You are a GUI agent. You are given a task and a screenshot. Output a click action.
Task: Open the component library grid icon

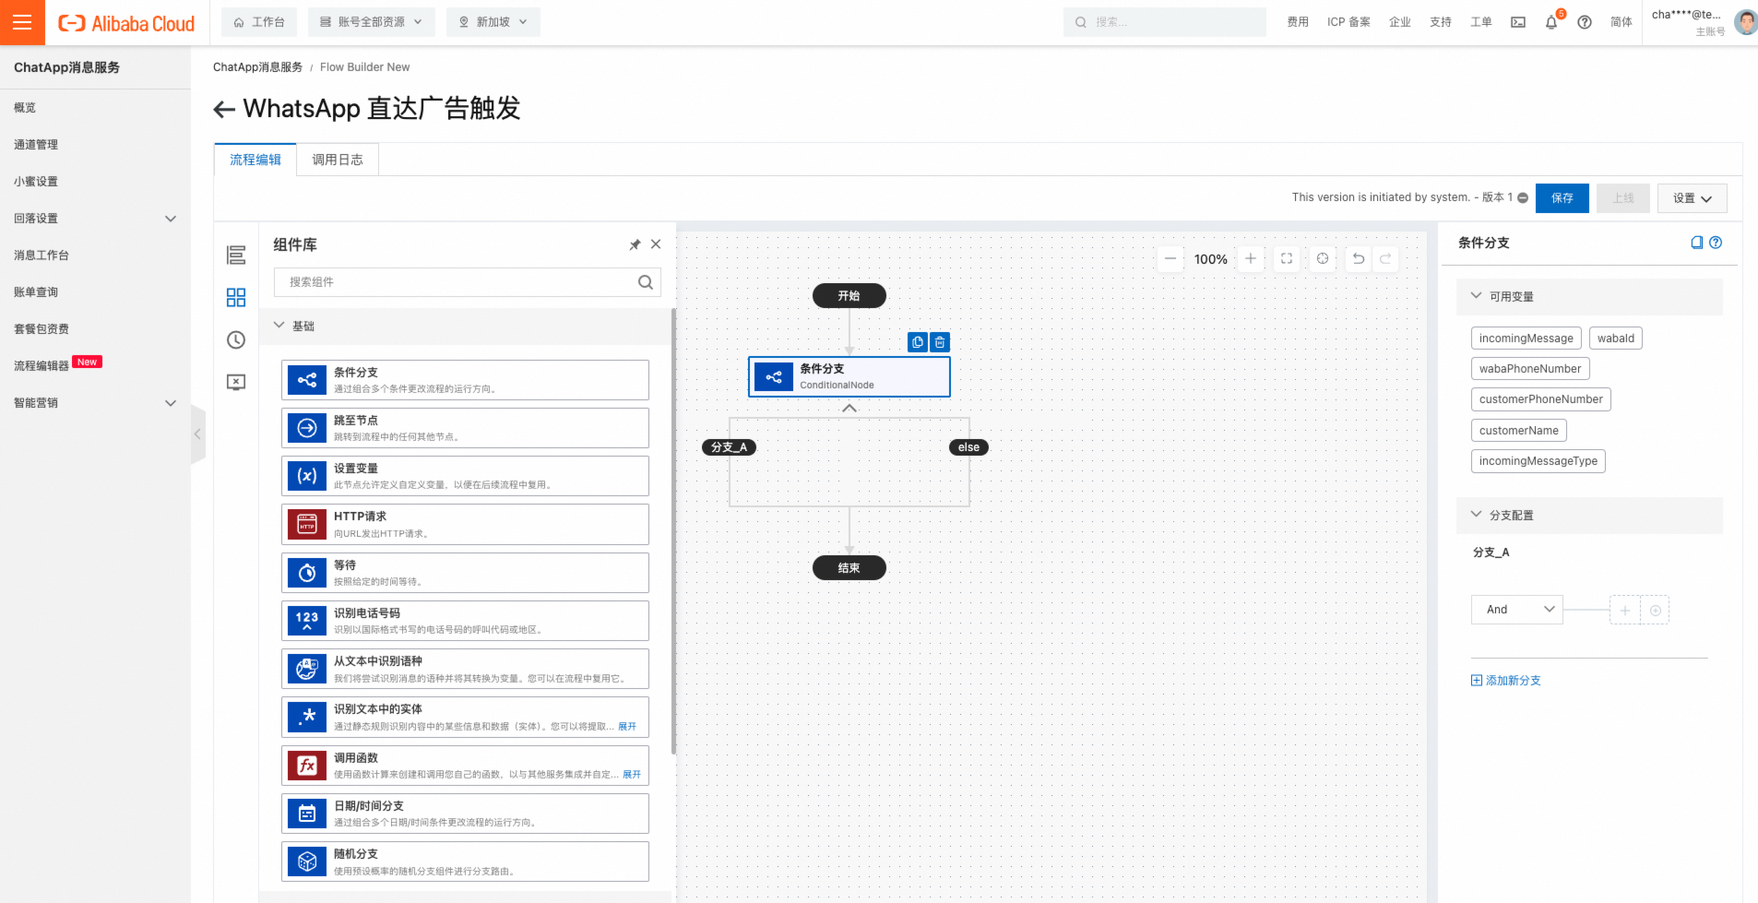236,297
